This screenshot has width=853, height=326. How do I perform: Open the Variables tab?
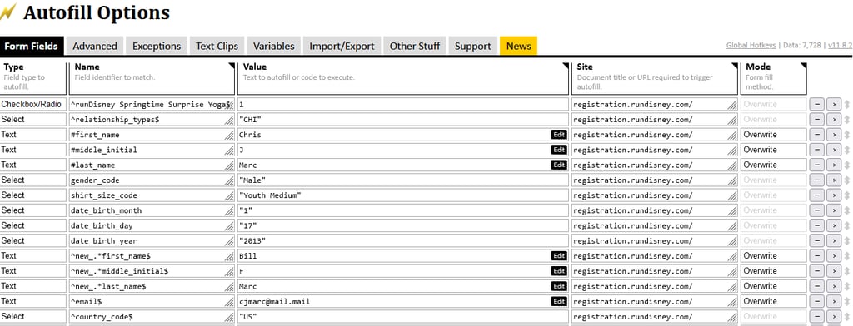(x=273, y=47)
